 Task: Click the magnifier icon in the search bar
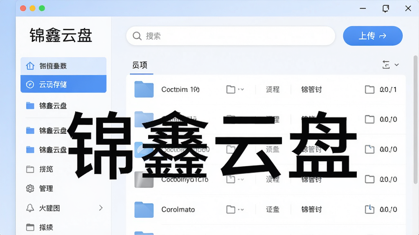(x=137, y=36)
